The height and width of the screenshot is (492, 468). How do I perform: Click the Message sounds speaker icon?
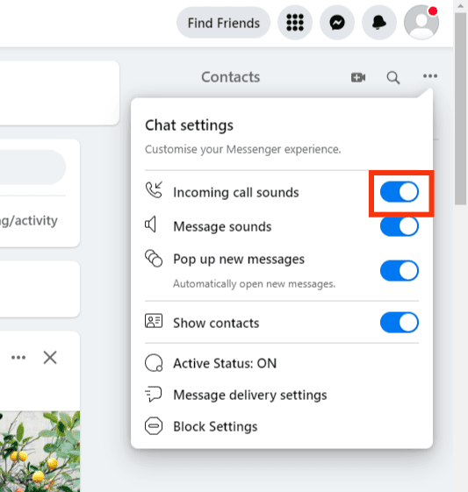tap(150, 225)
